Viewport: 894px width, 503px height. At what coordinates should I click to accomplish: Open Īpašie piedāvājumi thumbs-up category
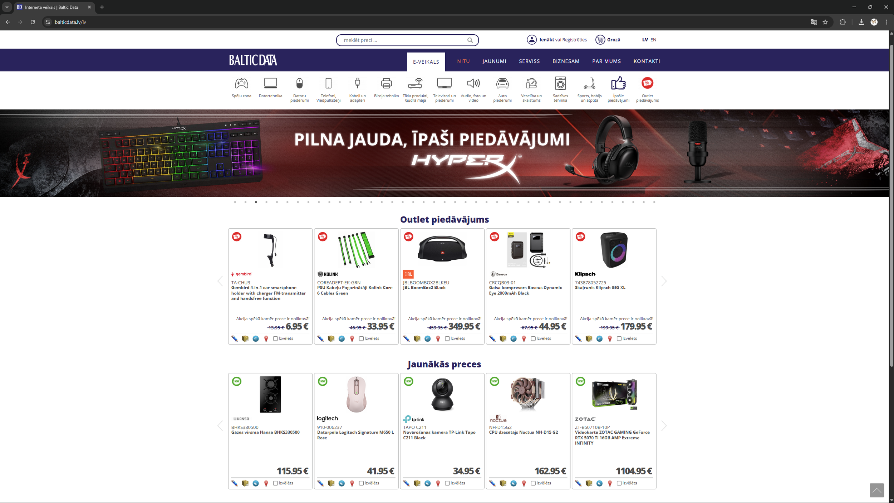coord(618,89)
